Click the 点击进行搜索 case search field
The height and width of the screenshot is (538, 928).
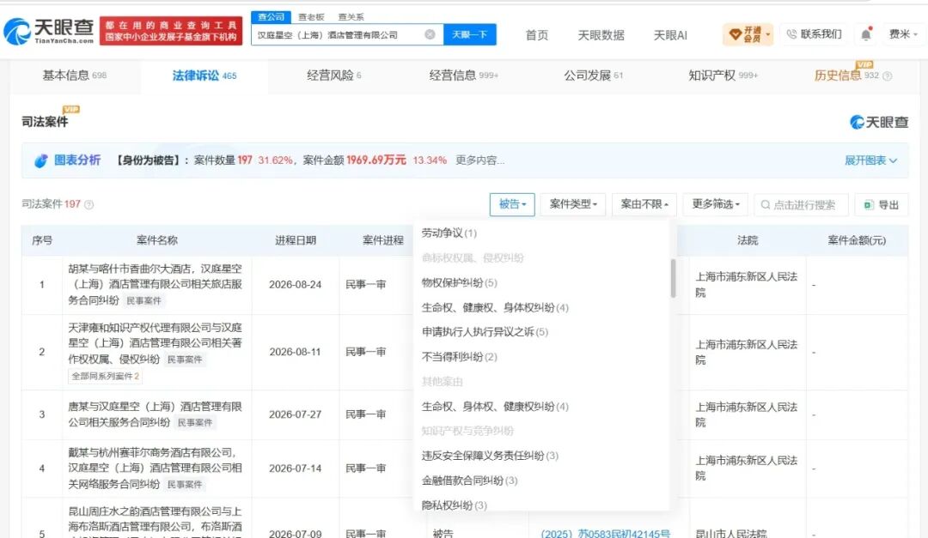[802, 204]
